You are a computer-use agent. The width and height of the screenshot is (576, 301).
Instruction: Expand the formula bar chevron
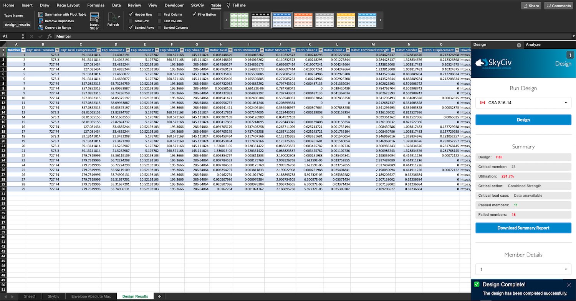[x=573, y=36]
